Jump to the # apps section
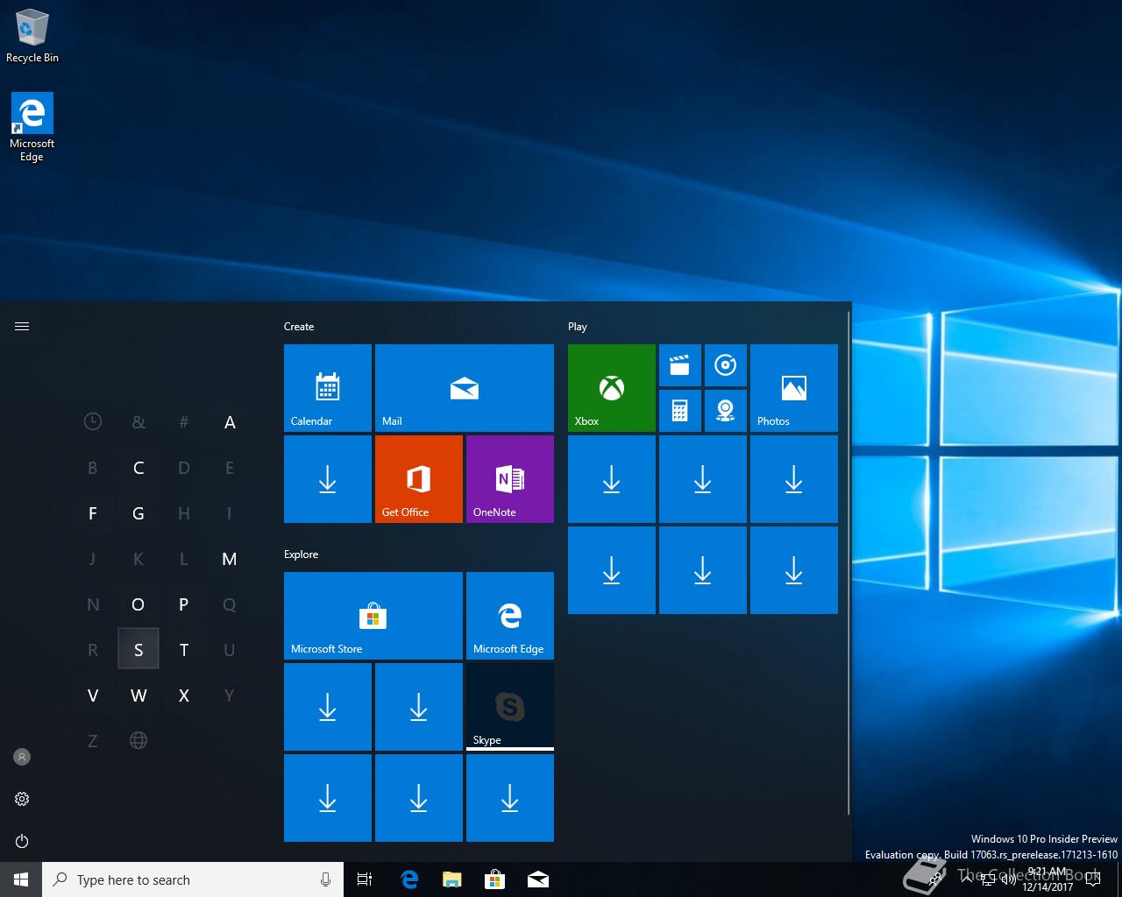The height and width of the screenshot is (897, 1122). [184, 422]
